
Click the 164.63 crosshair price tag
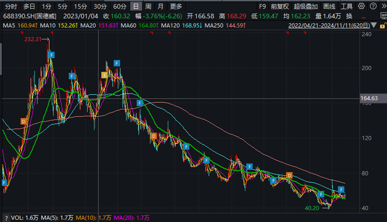[x=373, y=98]
